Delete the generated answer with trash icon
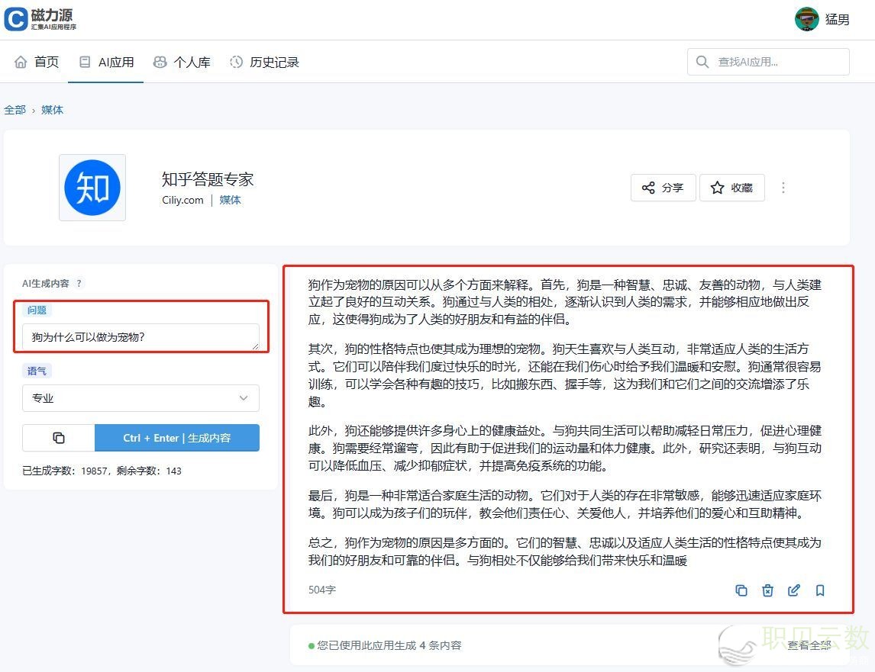Viewport: 875px width, 672px height. point(767,590)
